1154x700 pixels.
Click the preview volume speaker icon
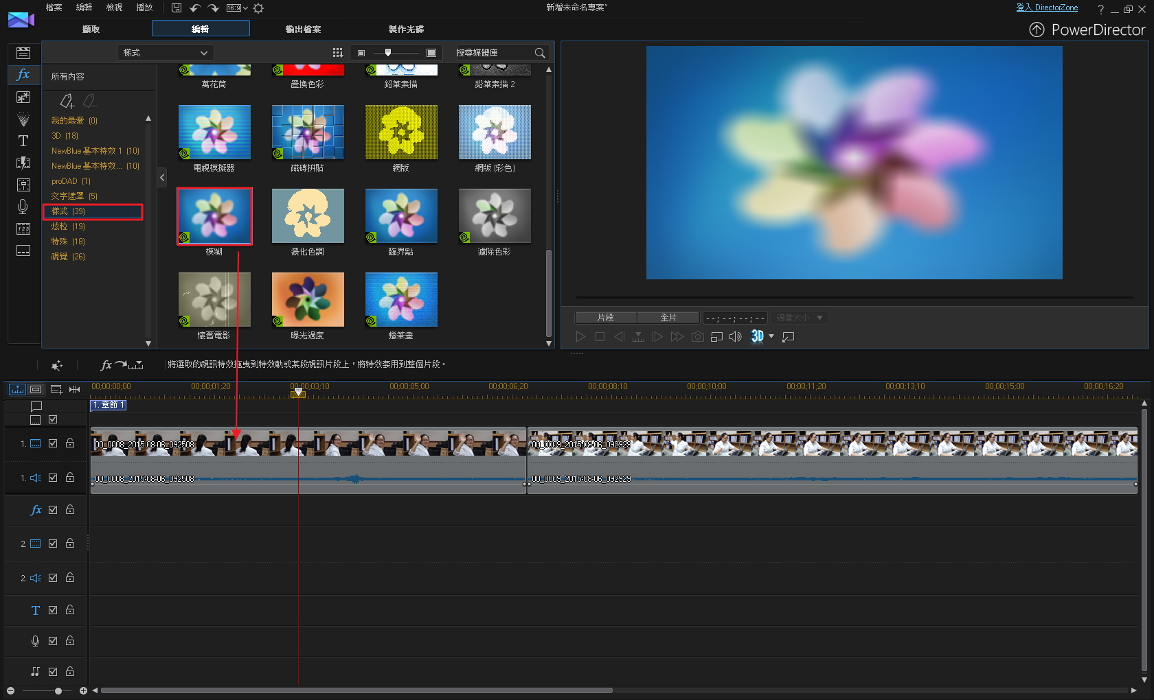coord(735,336)
